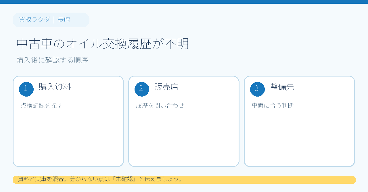Image resolution: width=368 pixels, height=192 pixels.
Task: Open the 購入資料 card heading
Action: 55,87
